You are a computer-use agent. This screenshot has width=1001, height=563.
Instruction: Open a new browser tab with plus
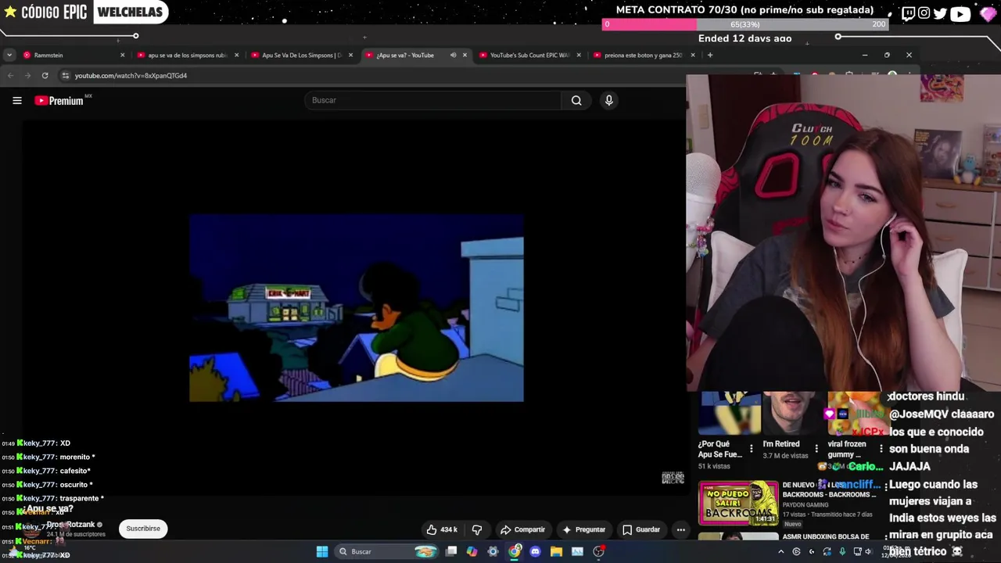pyautogui.click(x=710, y=55)
